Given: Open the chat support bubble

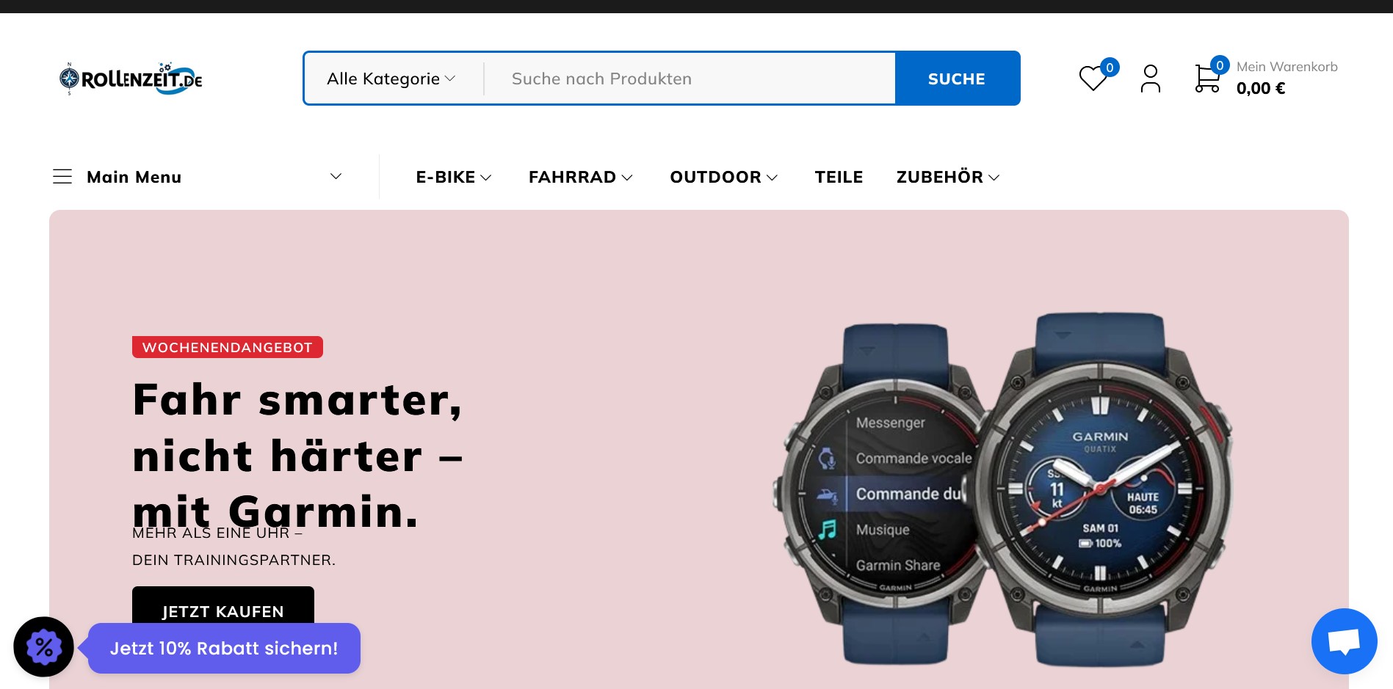Looking at the screenshot, I should (x=1344, y=641).
